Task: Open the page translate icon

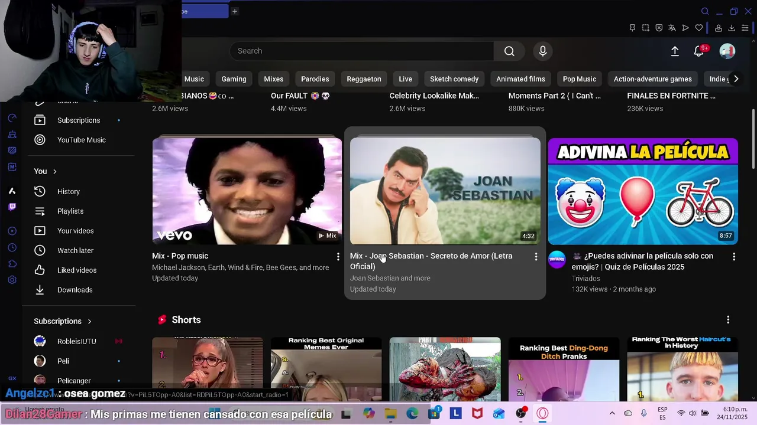Action: click(672, 28)
